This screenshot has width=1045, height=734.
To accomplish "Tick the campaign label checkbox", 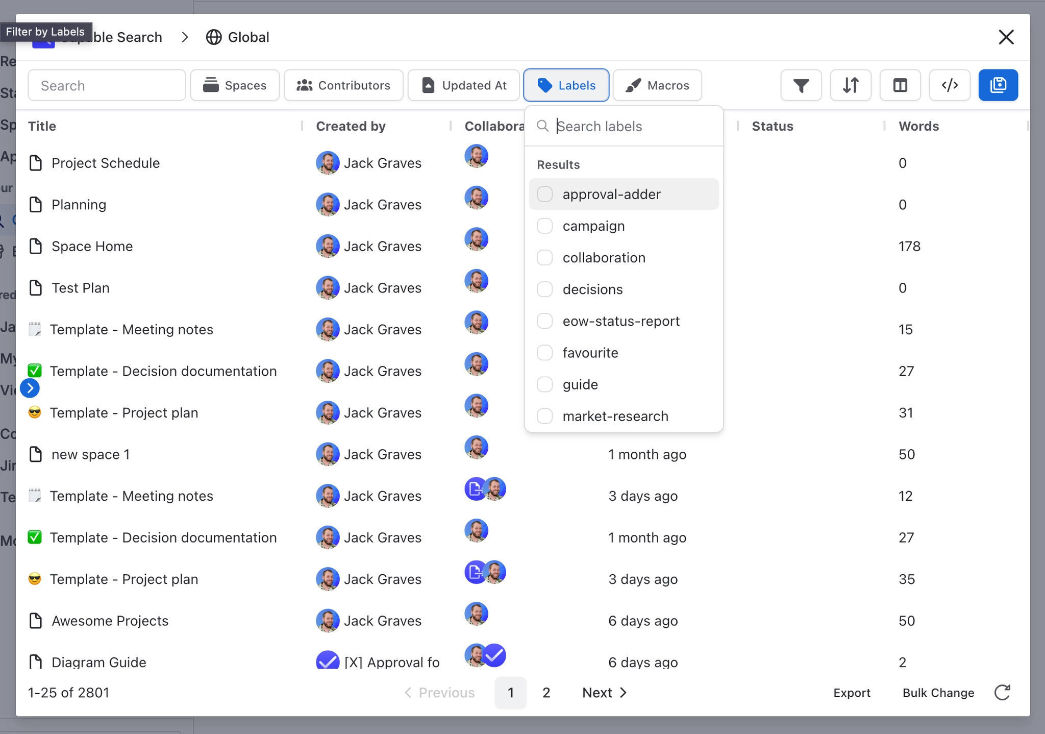I will pos(545,226).
